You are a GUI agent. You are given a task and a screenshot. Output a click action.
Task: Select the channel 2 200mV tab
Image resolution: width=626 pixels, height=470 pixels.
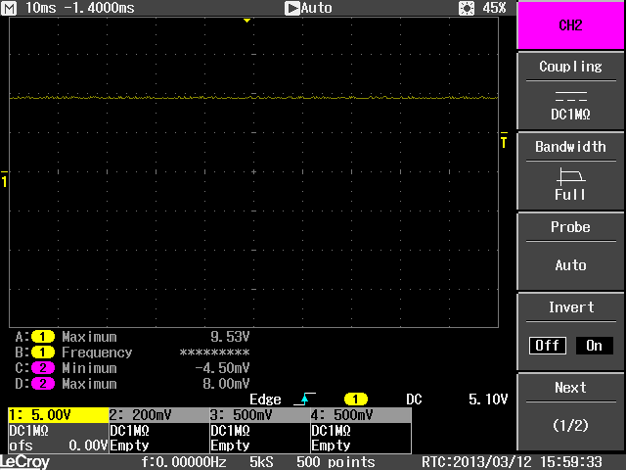click(158, 415)
